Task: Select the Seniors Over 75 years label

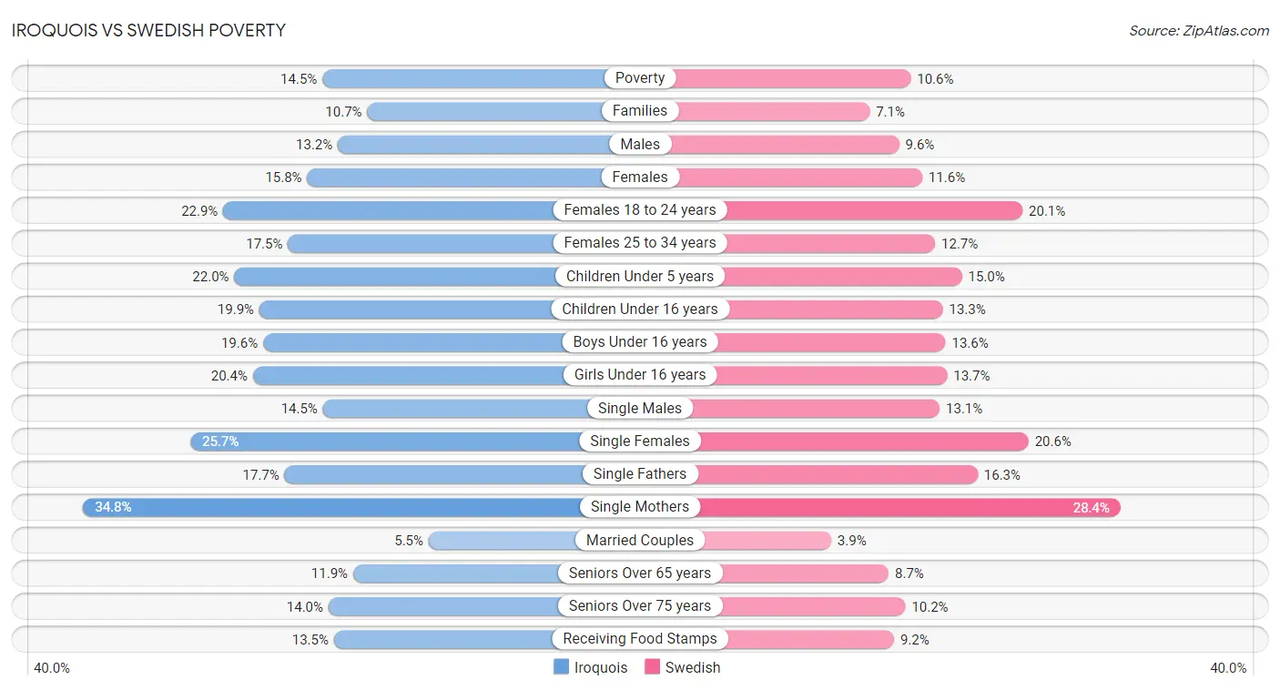Action: pyautogui.click(x=640, y=606)
